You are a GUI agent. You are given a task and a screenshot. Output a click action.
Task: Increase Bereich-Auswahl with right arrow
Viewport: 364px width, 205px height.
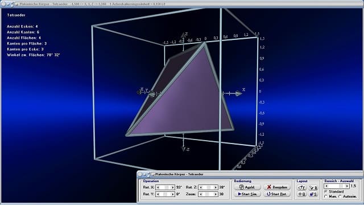(x=346, y=186)
